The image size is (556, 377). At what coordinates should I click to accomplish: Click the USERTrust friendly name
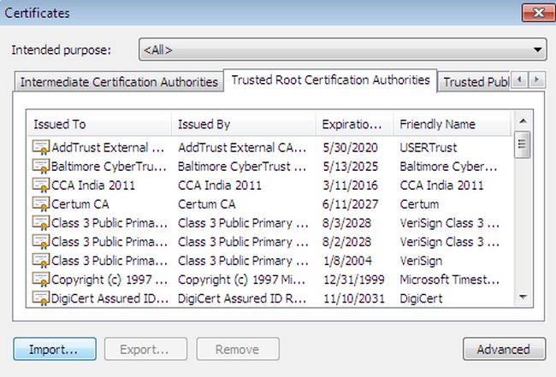point(429,147)
